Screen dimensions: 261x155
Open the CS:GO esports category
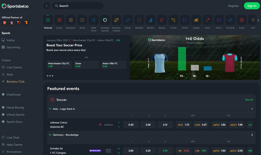tap(185, 20)
